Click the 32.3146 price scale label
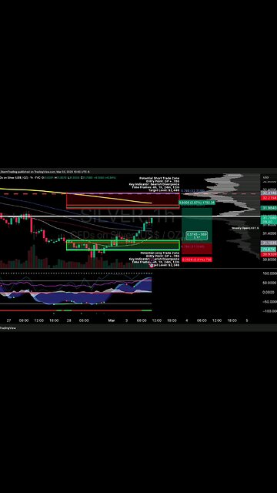Image resolution: width=277 pixels, height=493 pixels. tap(269, 193)
